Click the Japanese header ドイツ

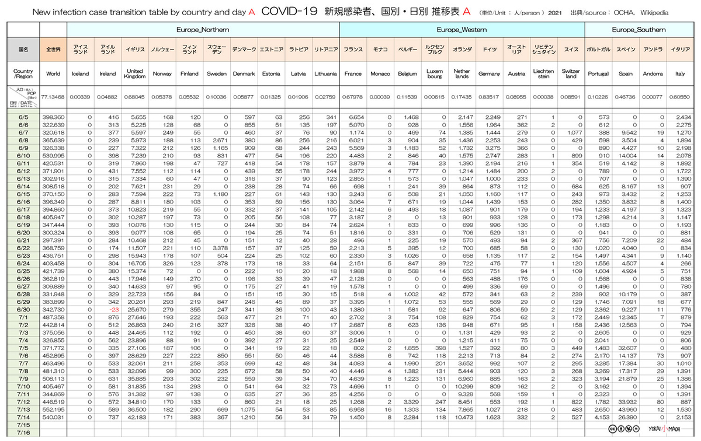click(489, 50)
